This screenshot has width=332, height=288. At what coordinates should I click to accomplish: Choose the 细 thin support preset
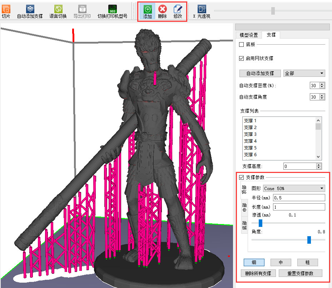click(x=254, y=262)
